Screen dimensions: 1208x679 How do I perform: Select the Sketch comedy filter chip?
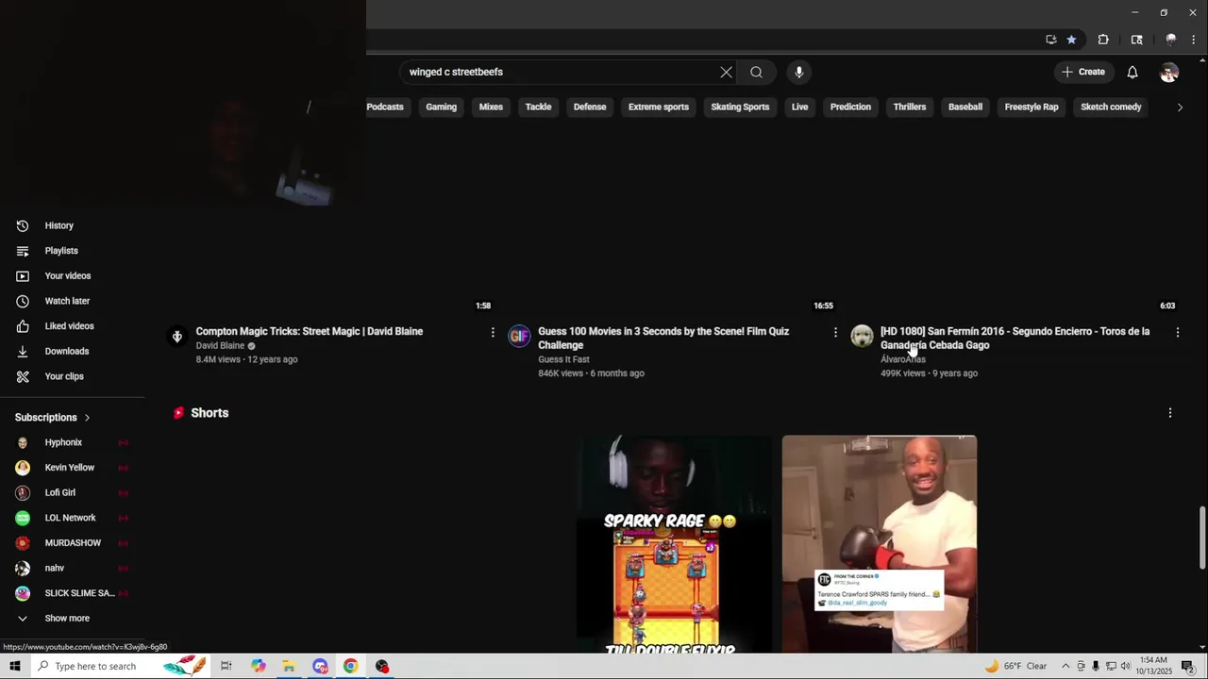pyautogui.click(x=1111, y=107)
